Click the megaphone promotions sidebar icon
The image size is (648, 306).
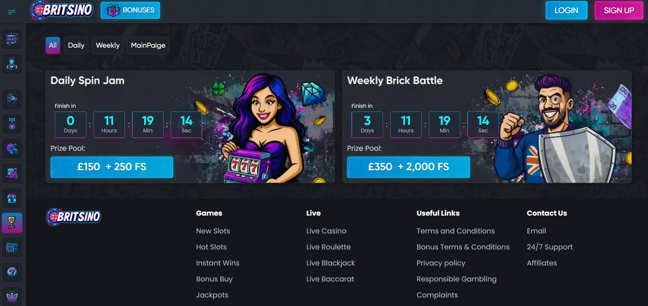tap(12, 99)
